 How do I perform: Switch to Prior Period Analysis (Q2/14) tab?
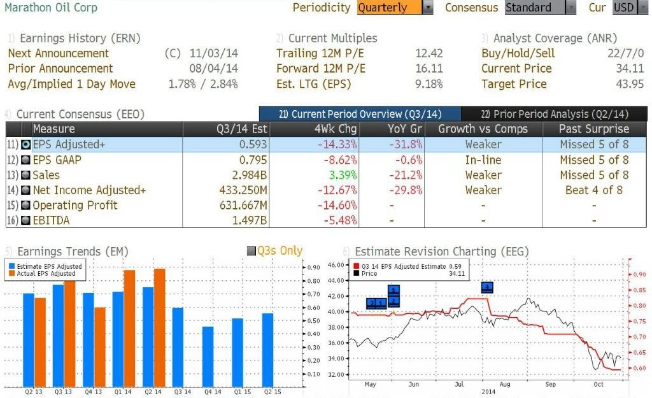[x=555, y=114]
